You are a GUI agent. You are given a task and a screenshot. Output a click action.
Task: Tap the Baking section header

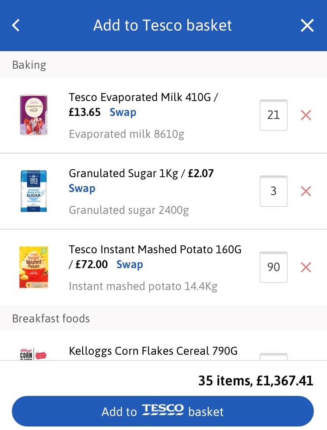tap(29, 65)
